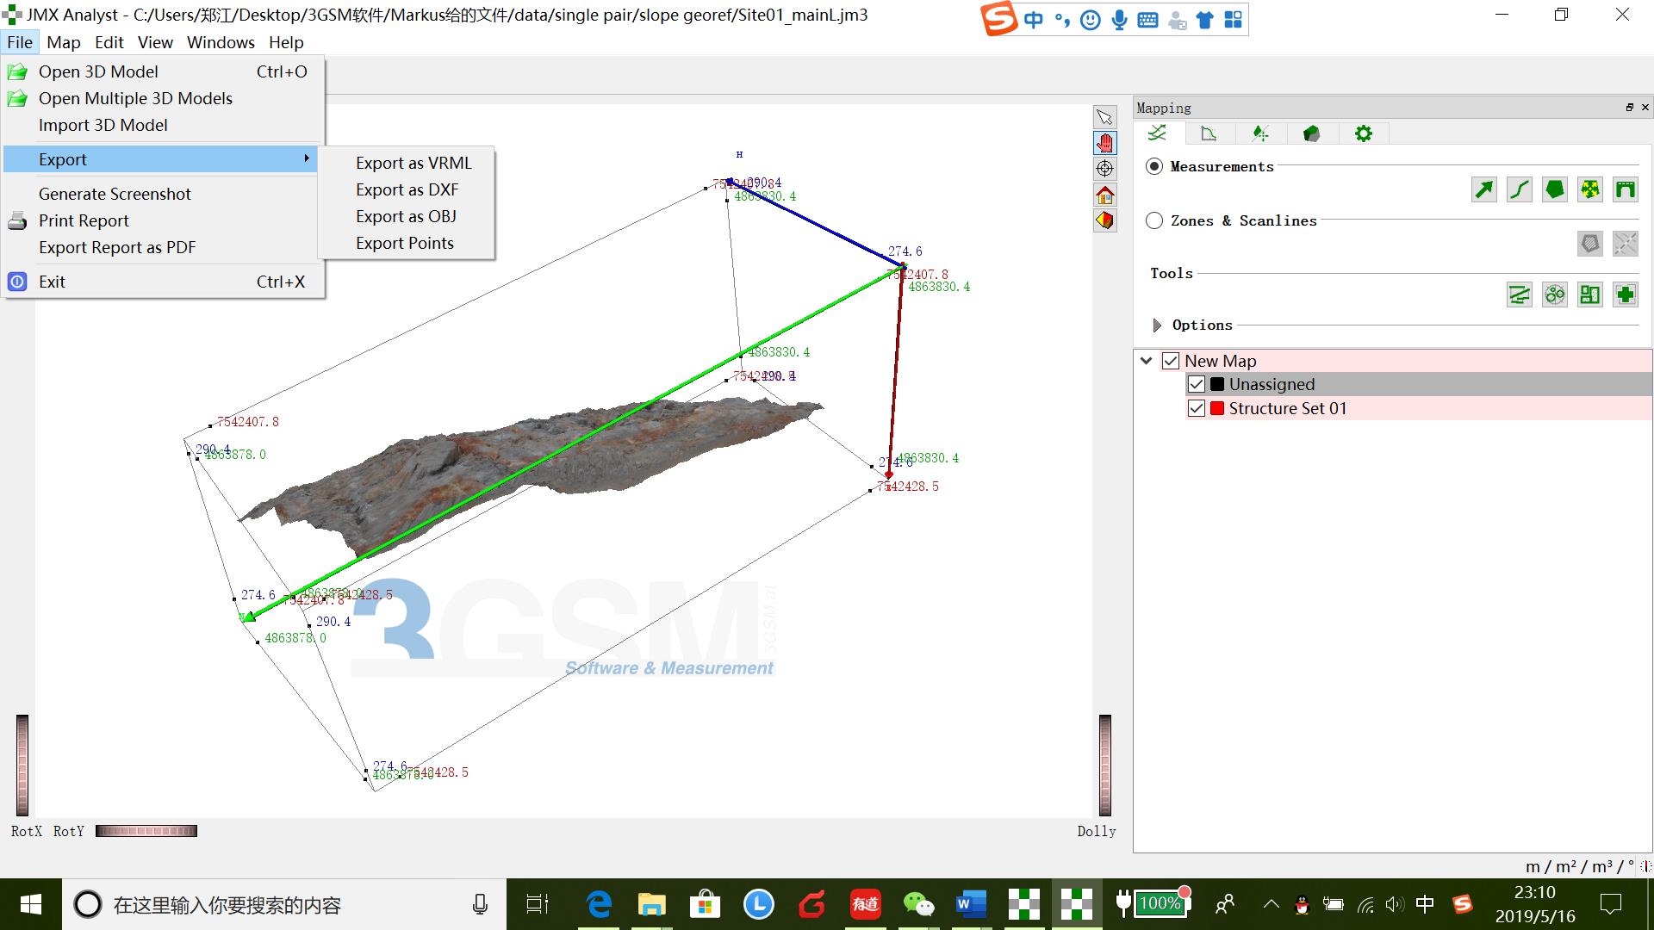Click the RotY horizontal slider
This screenshot has height=930, width=1654.
[x=146, y=831]
